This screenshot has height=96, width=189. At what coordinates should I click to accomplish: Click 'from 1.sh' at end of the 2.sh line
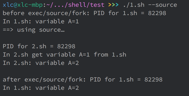pos(110,55)
